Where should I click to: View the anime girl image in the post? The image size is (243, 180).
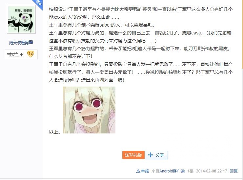point(89,110)
